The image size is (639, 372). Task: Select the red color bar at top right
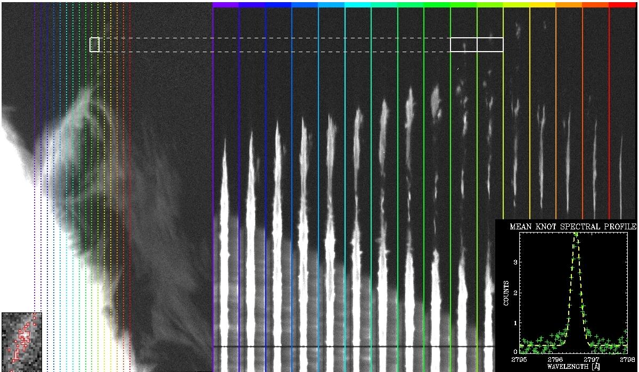[x=624, y=5]
